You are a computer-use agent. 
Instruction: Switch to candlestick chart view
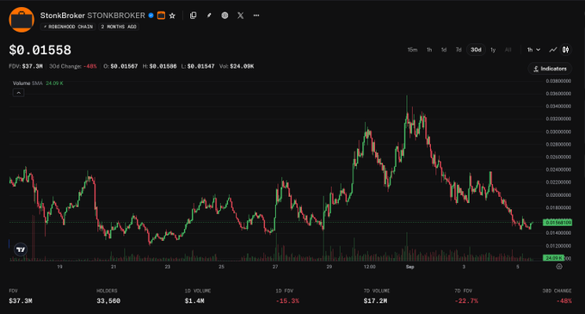click(x=565, y=50)
